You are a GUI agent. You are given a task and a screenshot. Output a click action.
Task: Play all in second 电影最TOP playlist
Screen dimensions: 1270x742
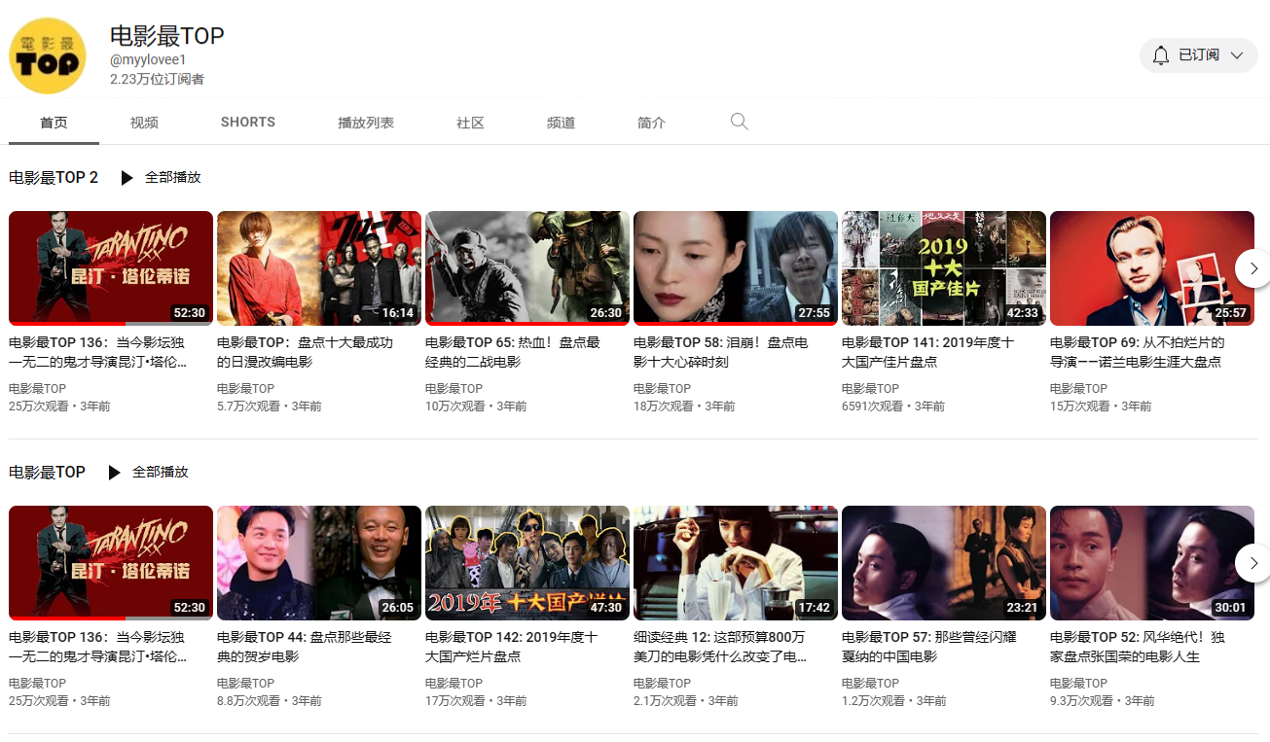(x=148, y=472)
